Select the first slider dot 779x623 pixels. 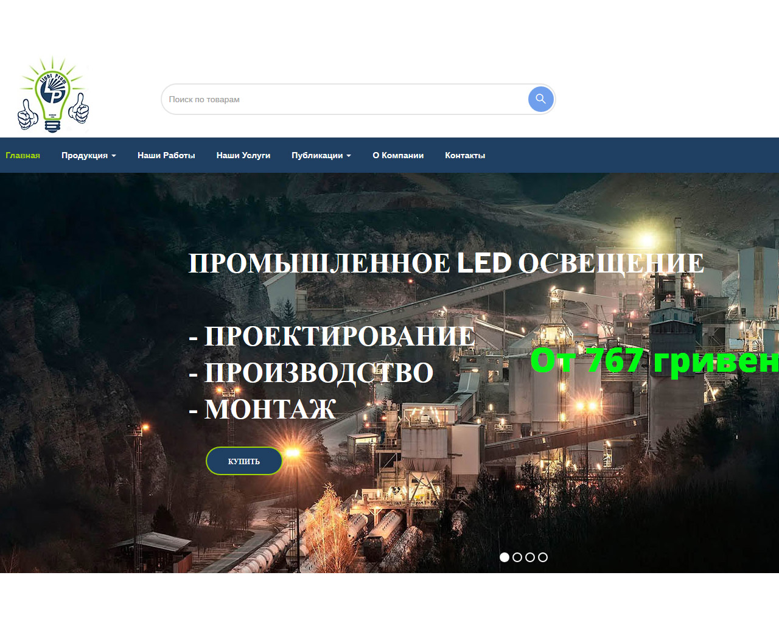point(505,557)
